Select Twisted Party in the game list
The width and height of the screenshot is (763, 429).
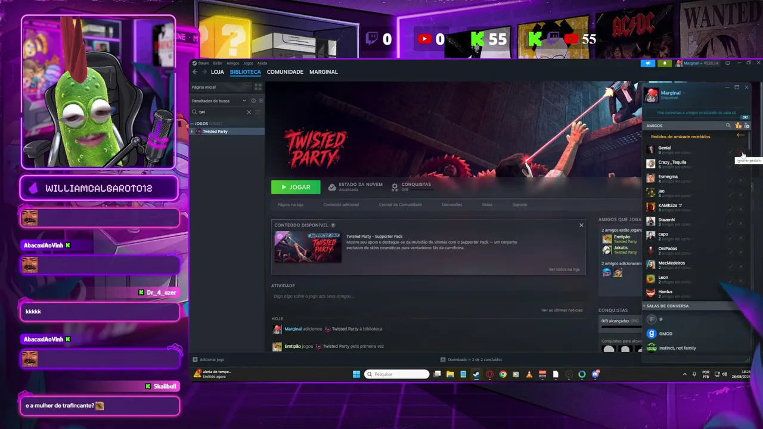tap(227, 131)
